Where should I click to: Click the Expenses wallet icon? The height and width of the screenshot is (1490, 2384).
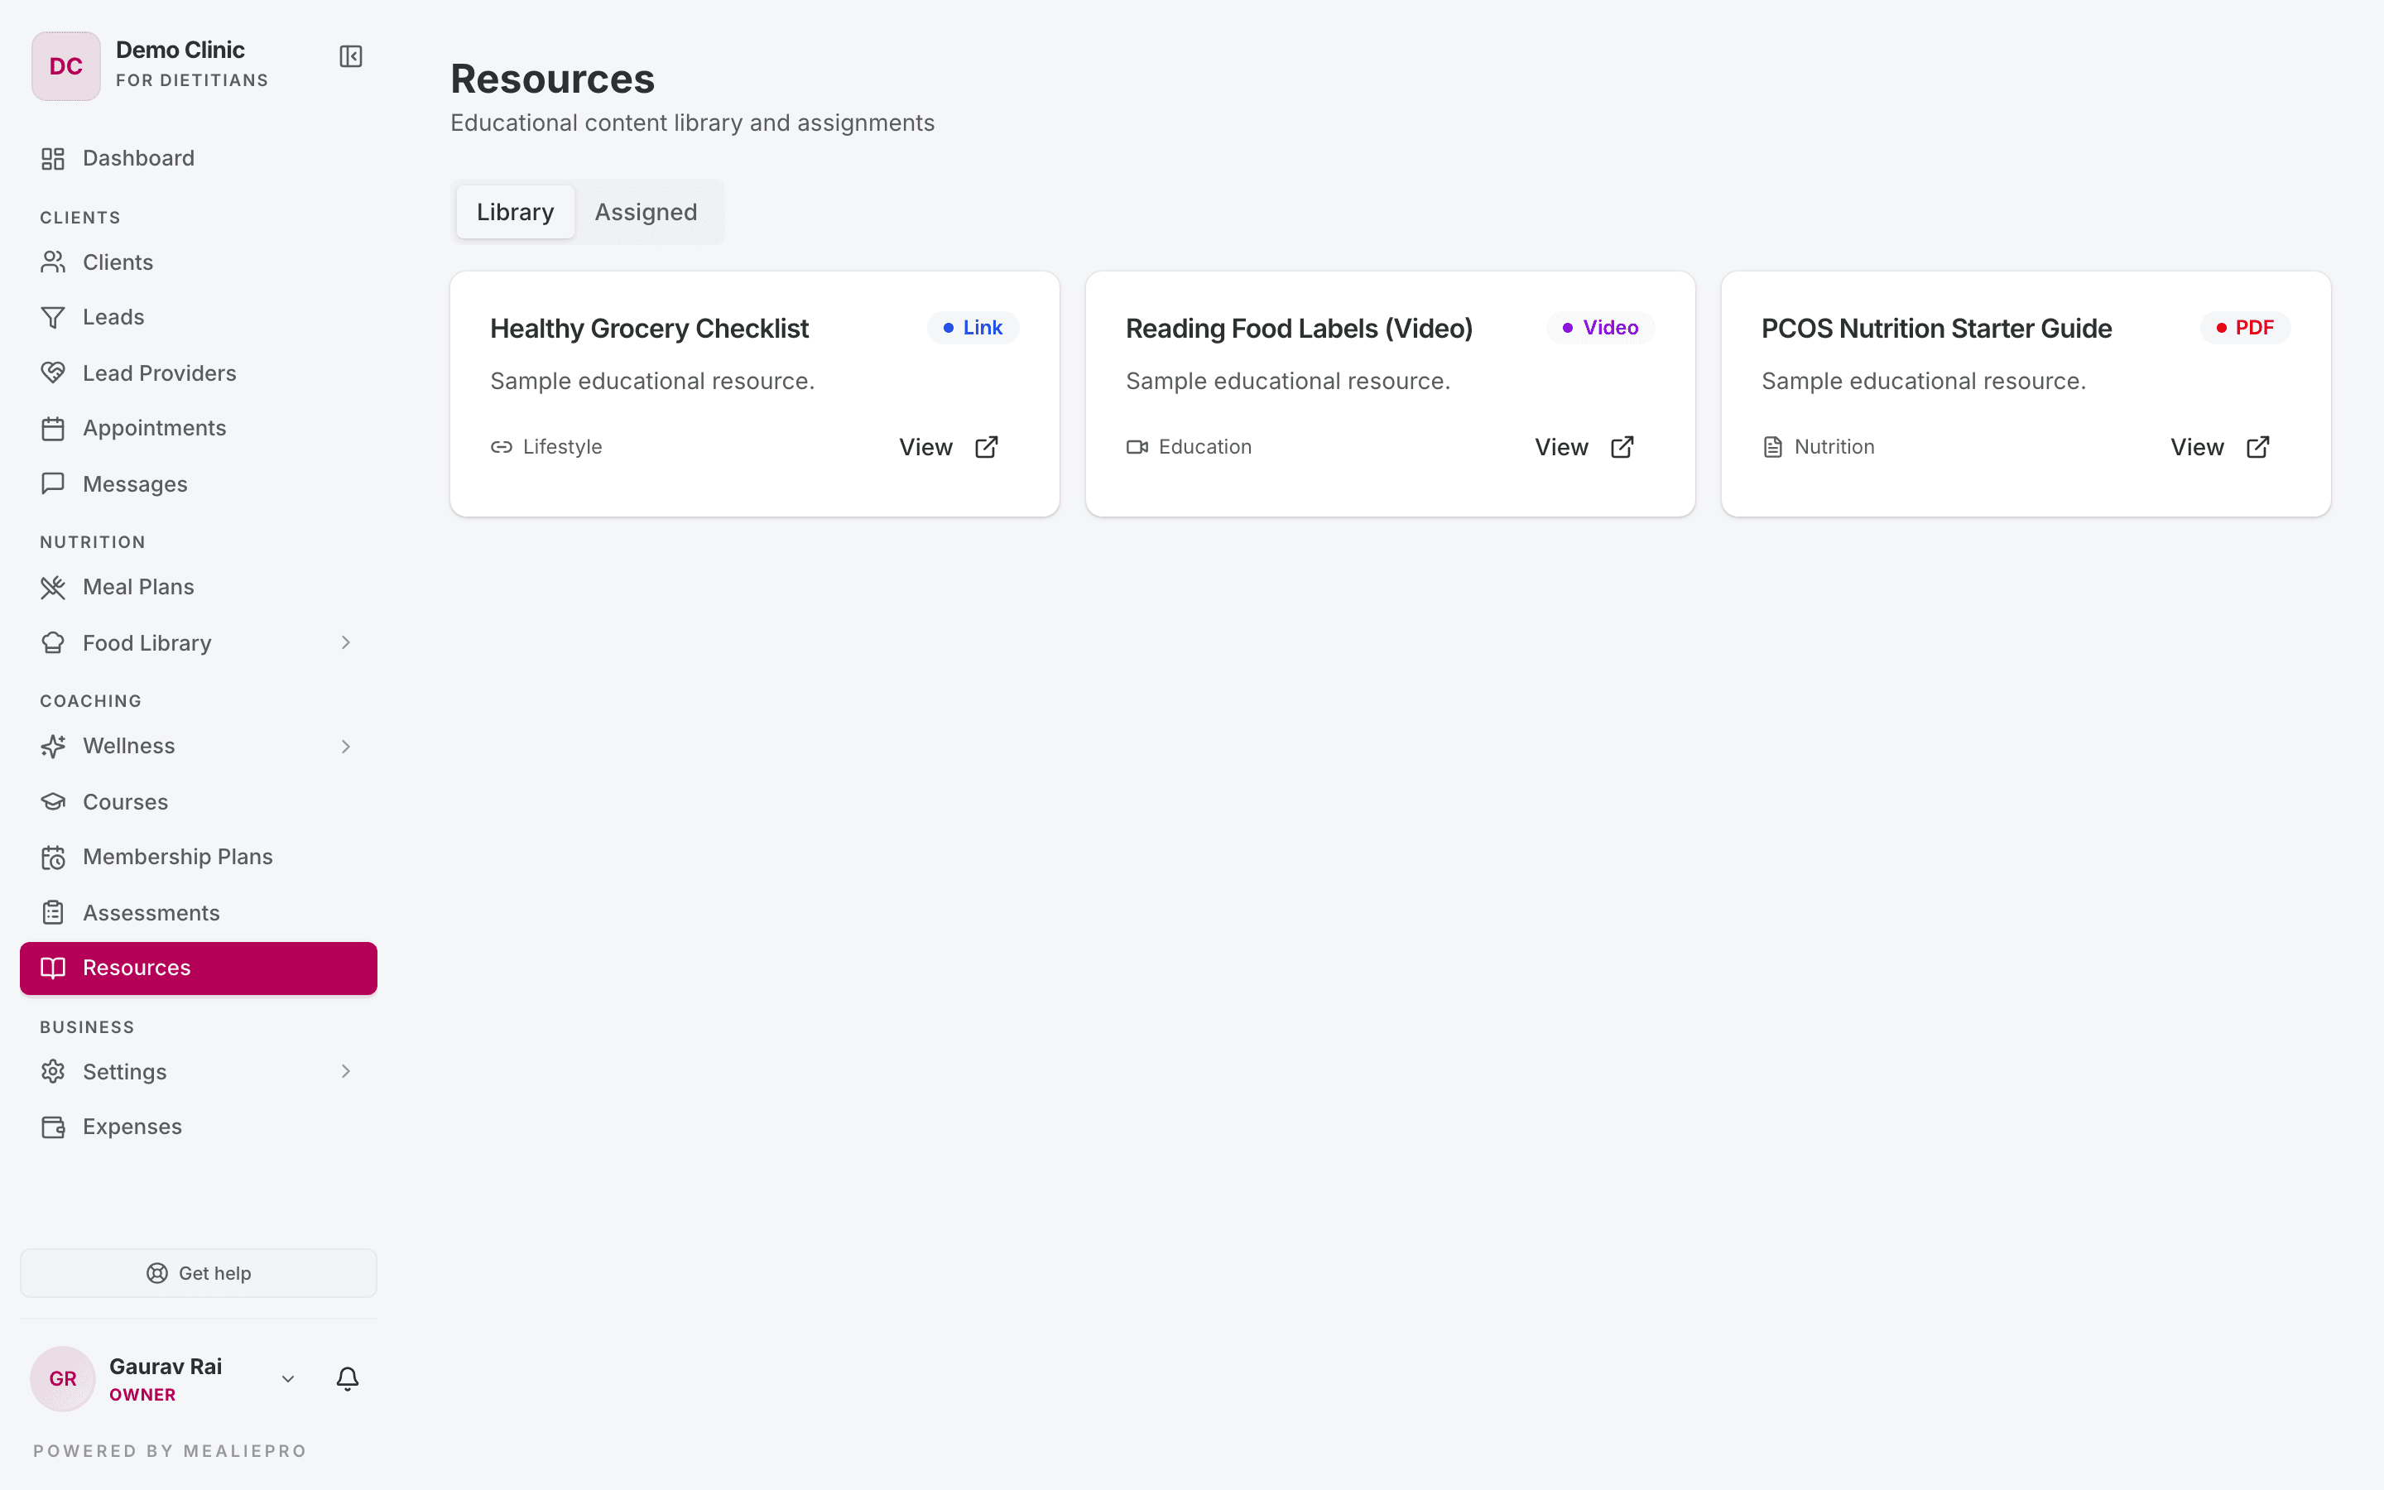tap(53, 1127)
